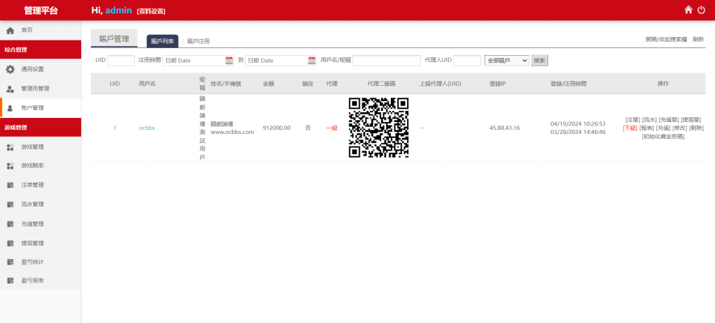
Task: Collapse the red 综合管理 section header
Action: 40,50
